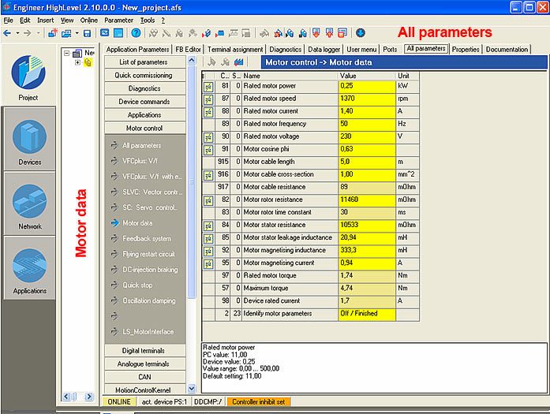Click the Rated motor speed value field
Screen dimensions: 550x414
click(x=367, y=99)
